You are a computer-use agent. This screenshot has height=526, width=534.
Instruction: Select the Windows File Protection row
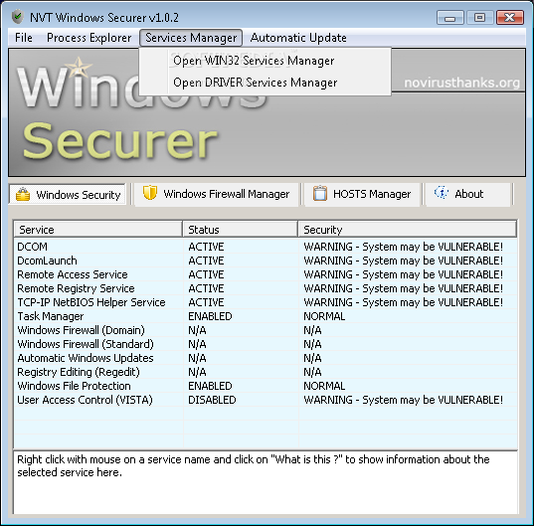pos(266,386)
